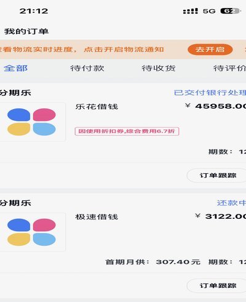Viewport: 246px width, 302px height.
Task: Switch to the 待付款 tab
Action: click(x=87, y=68)
